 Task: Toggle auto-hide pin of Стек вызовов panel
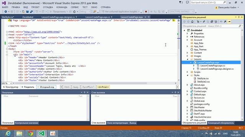point(175,92)
